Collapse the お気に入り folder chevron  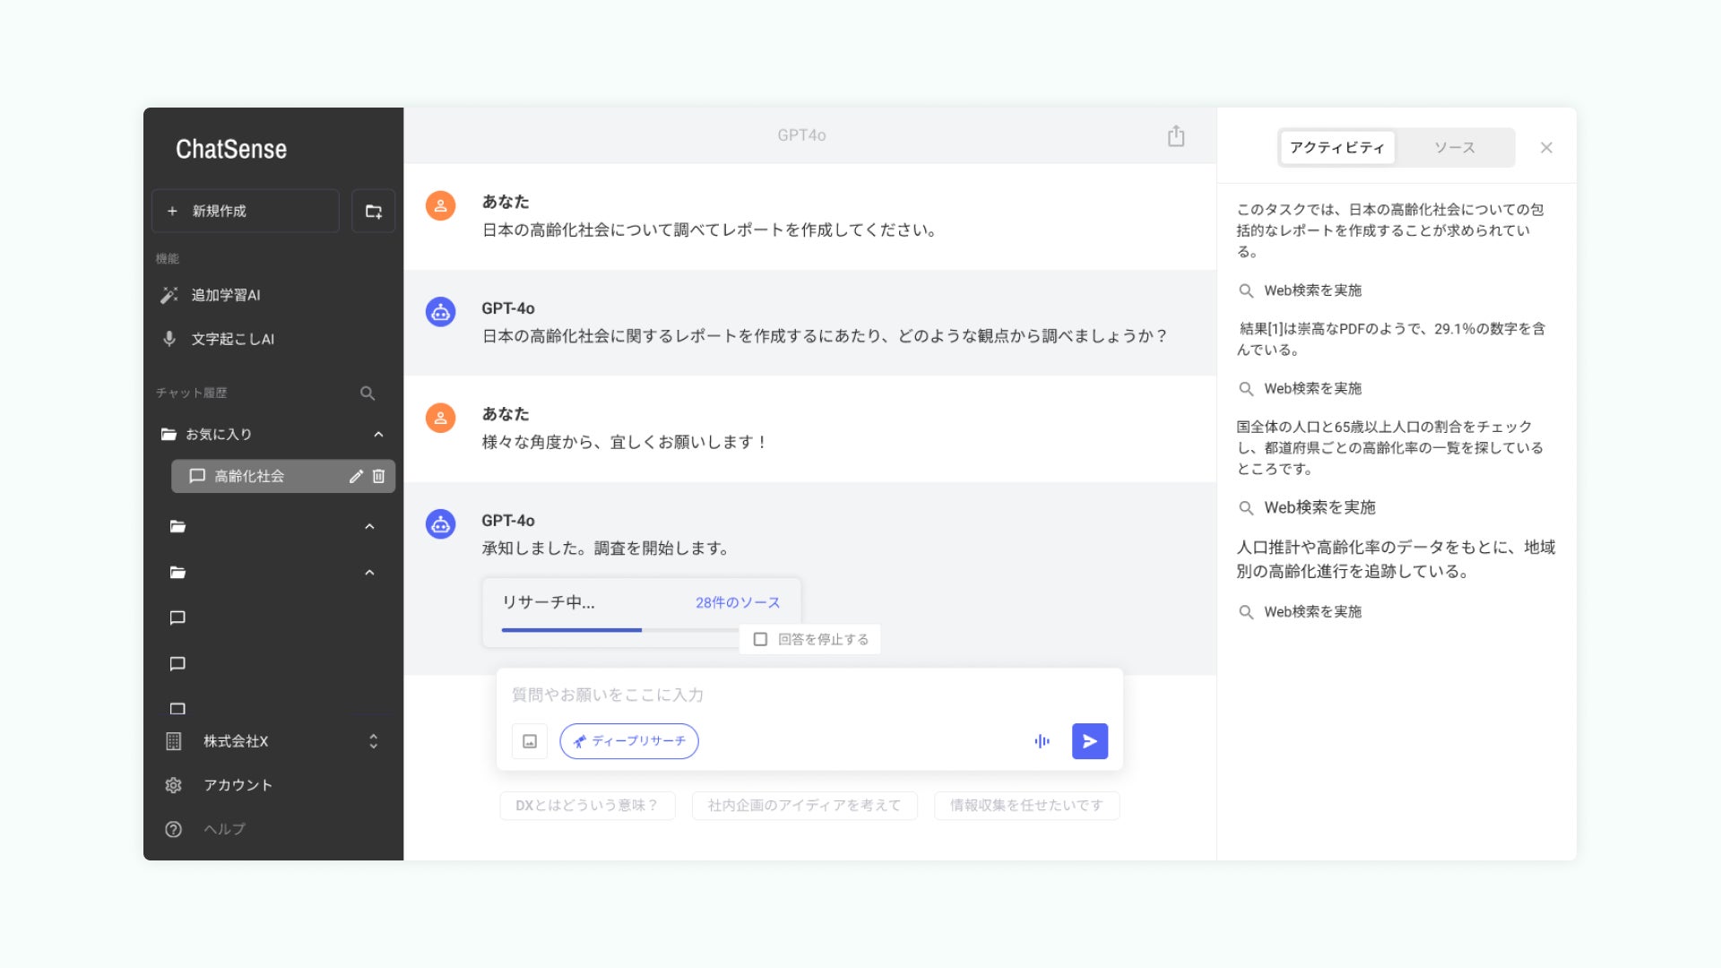click(x=378, y=435)
